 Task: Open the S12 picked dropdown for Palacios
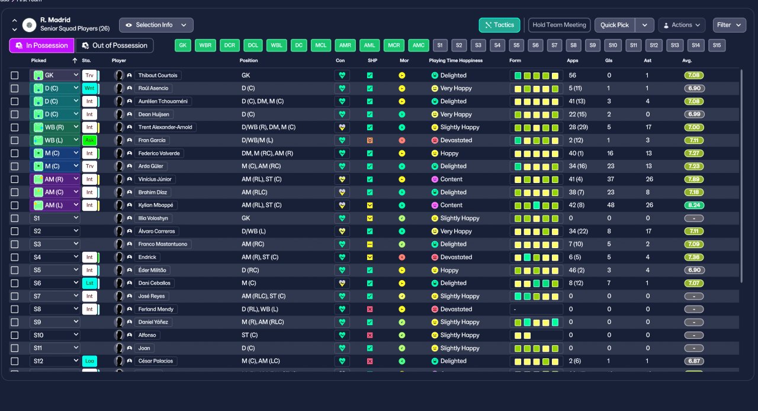click(x=55, y=361)
